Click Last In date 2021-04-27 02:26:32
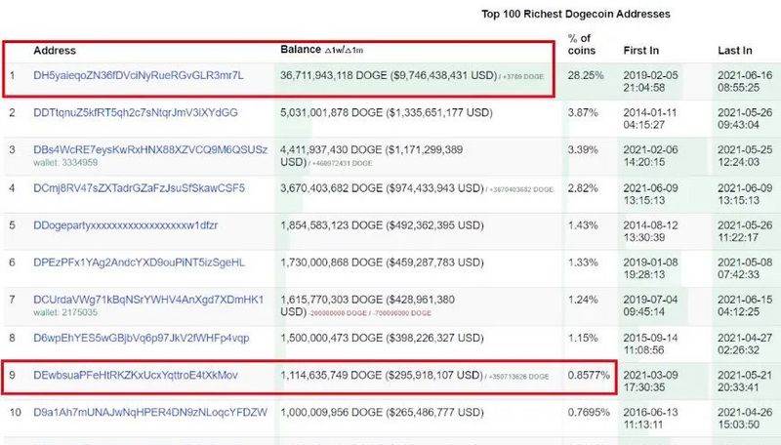781x445 pixels. click(745, 344)
